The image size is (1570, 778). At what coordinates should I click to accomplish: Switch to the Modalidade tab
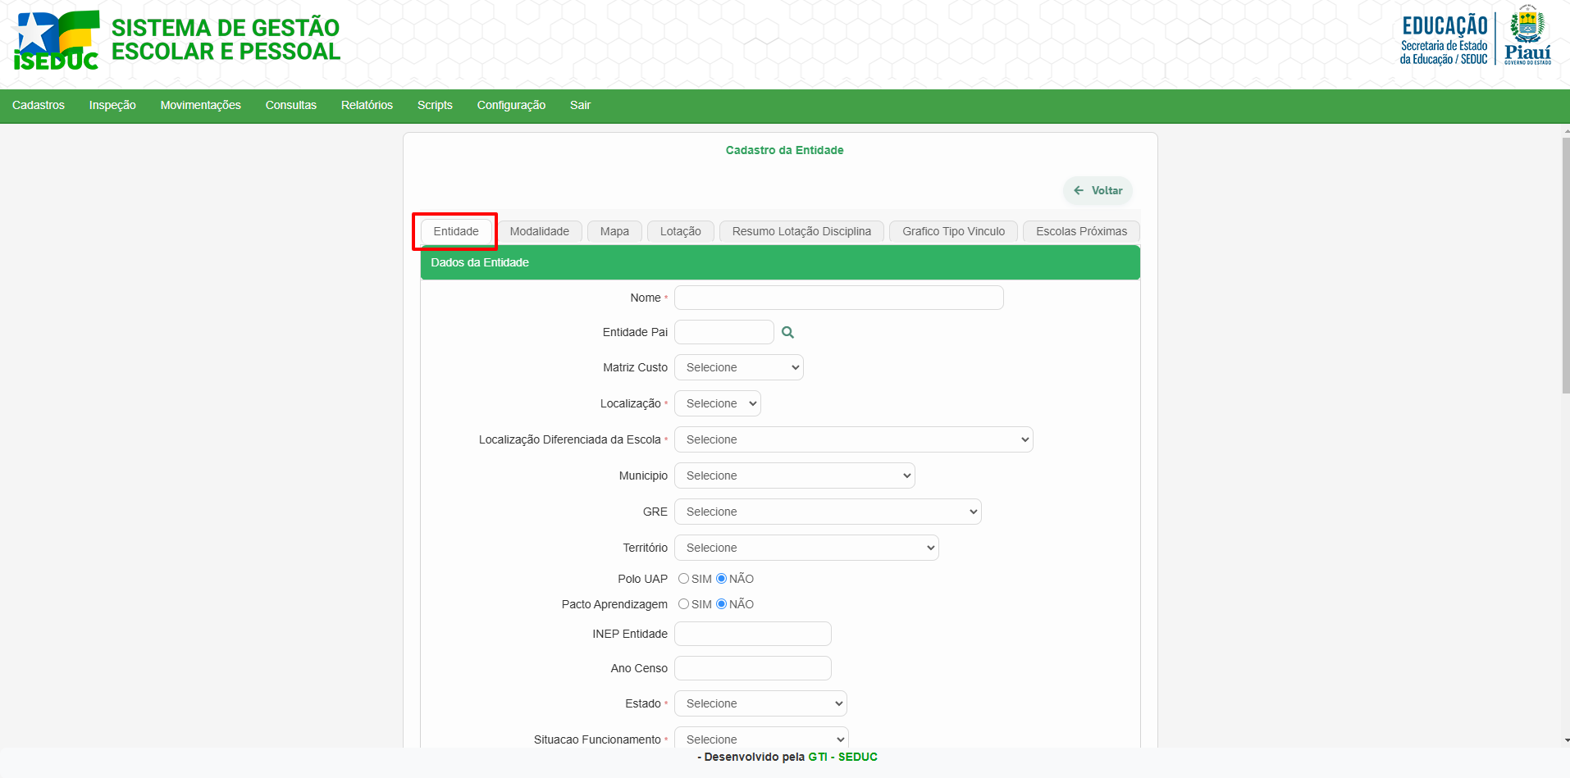point(539,231)
